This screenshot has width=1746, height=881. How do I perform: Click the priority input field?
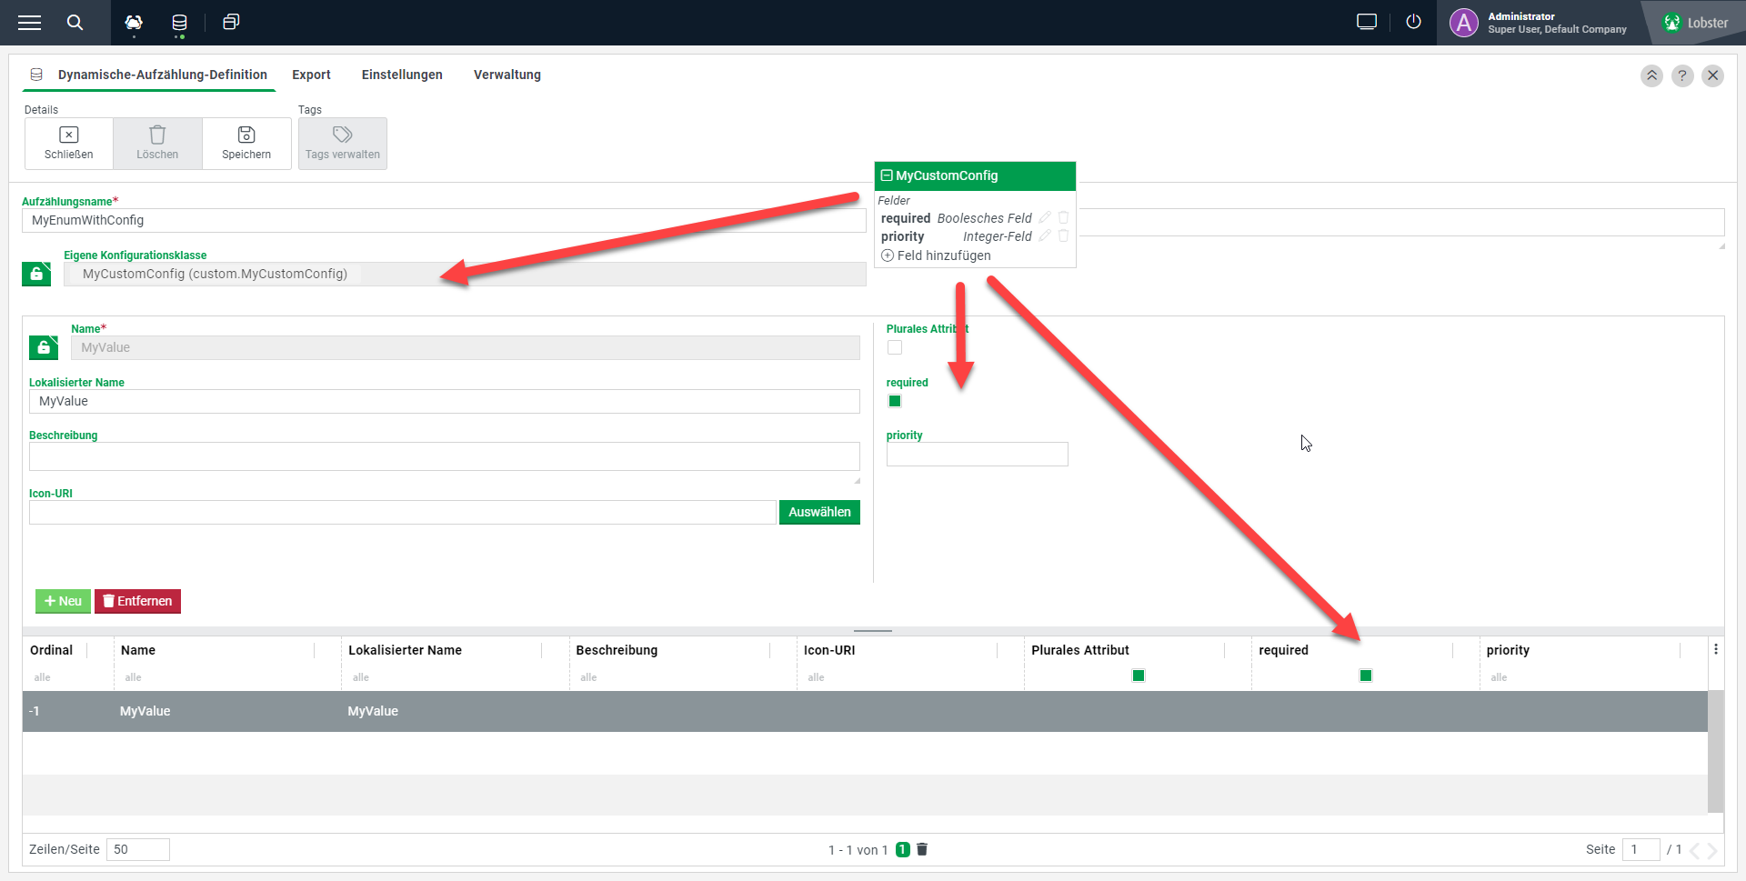[977, 455]
